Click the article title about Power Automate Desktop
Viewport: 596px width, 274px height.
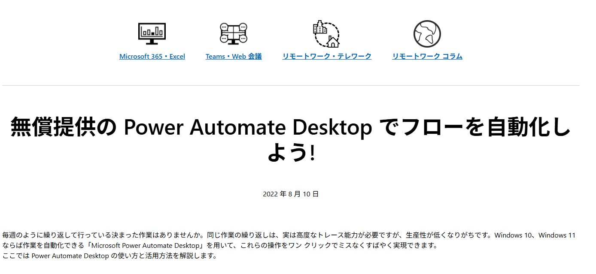pos(291,139)
